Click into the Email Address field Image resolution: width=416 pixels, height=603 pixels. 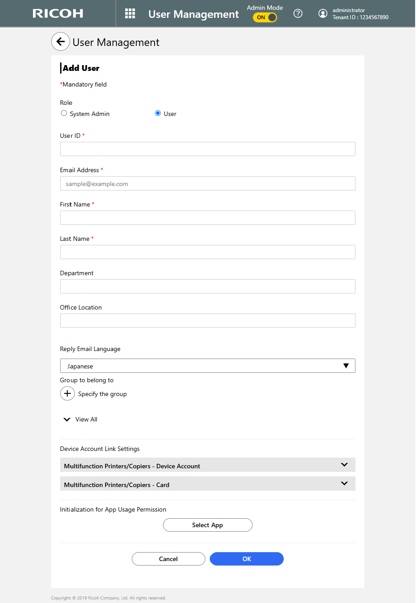coord(208,183)
